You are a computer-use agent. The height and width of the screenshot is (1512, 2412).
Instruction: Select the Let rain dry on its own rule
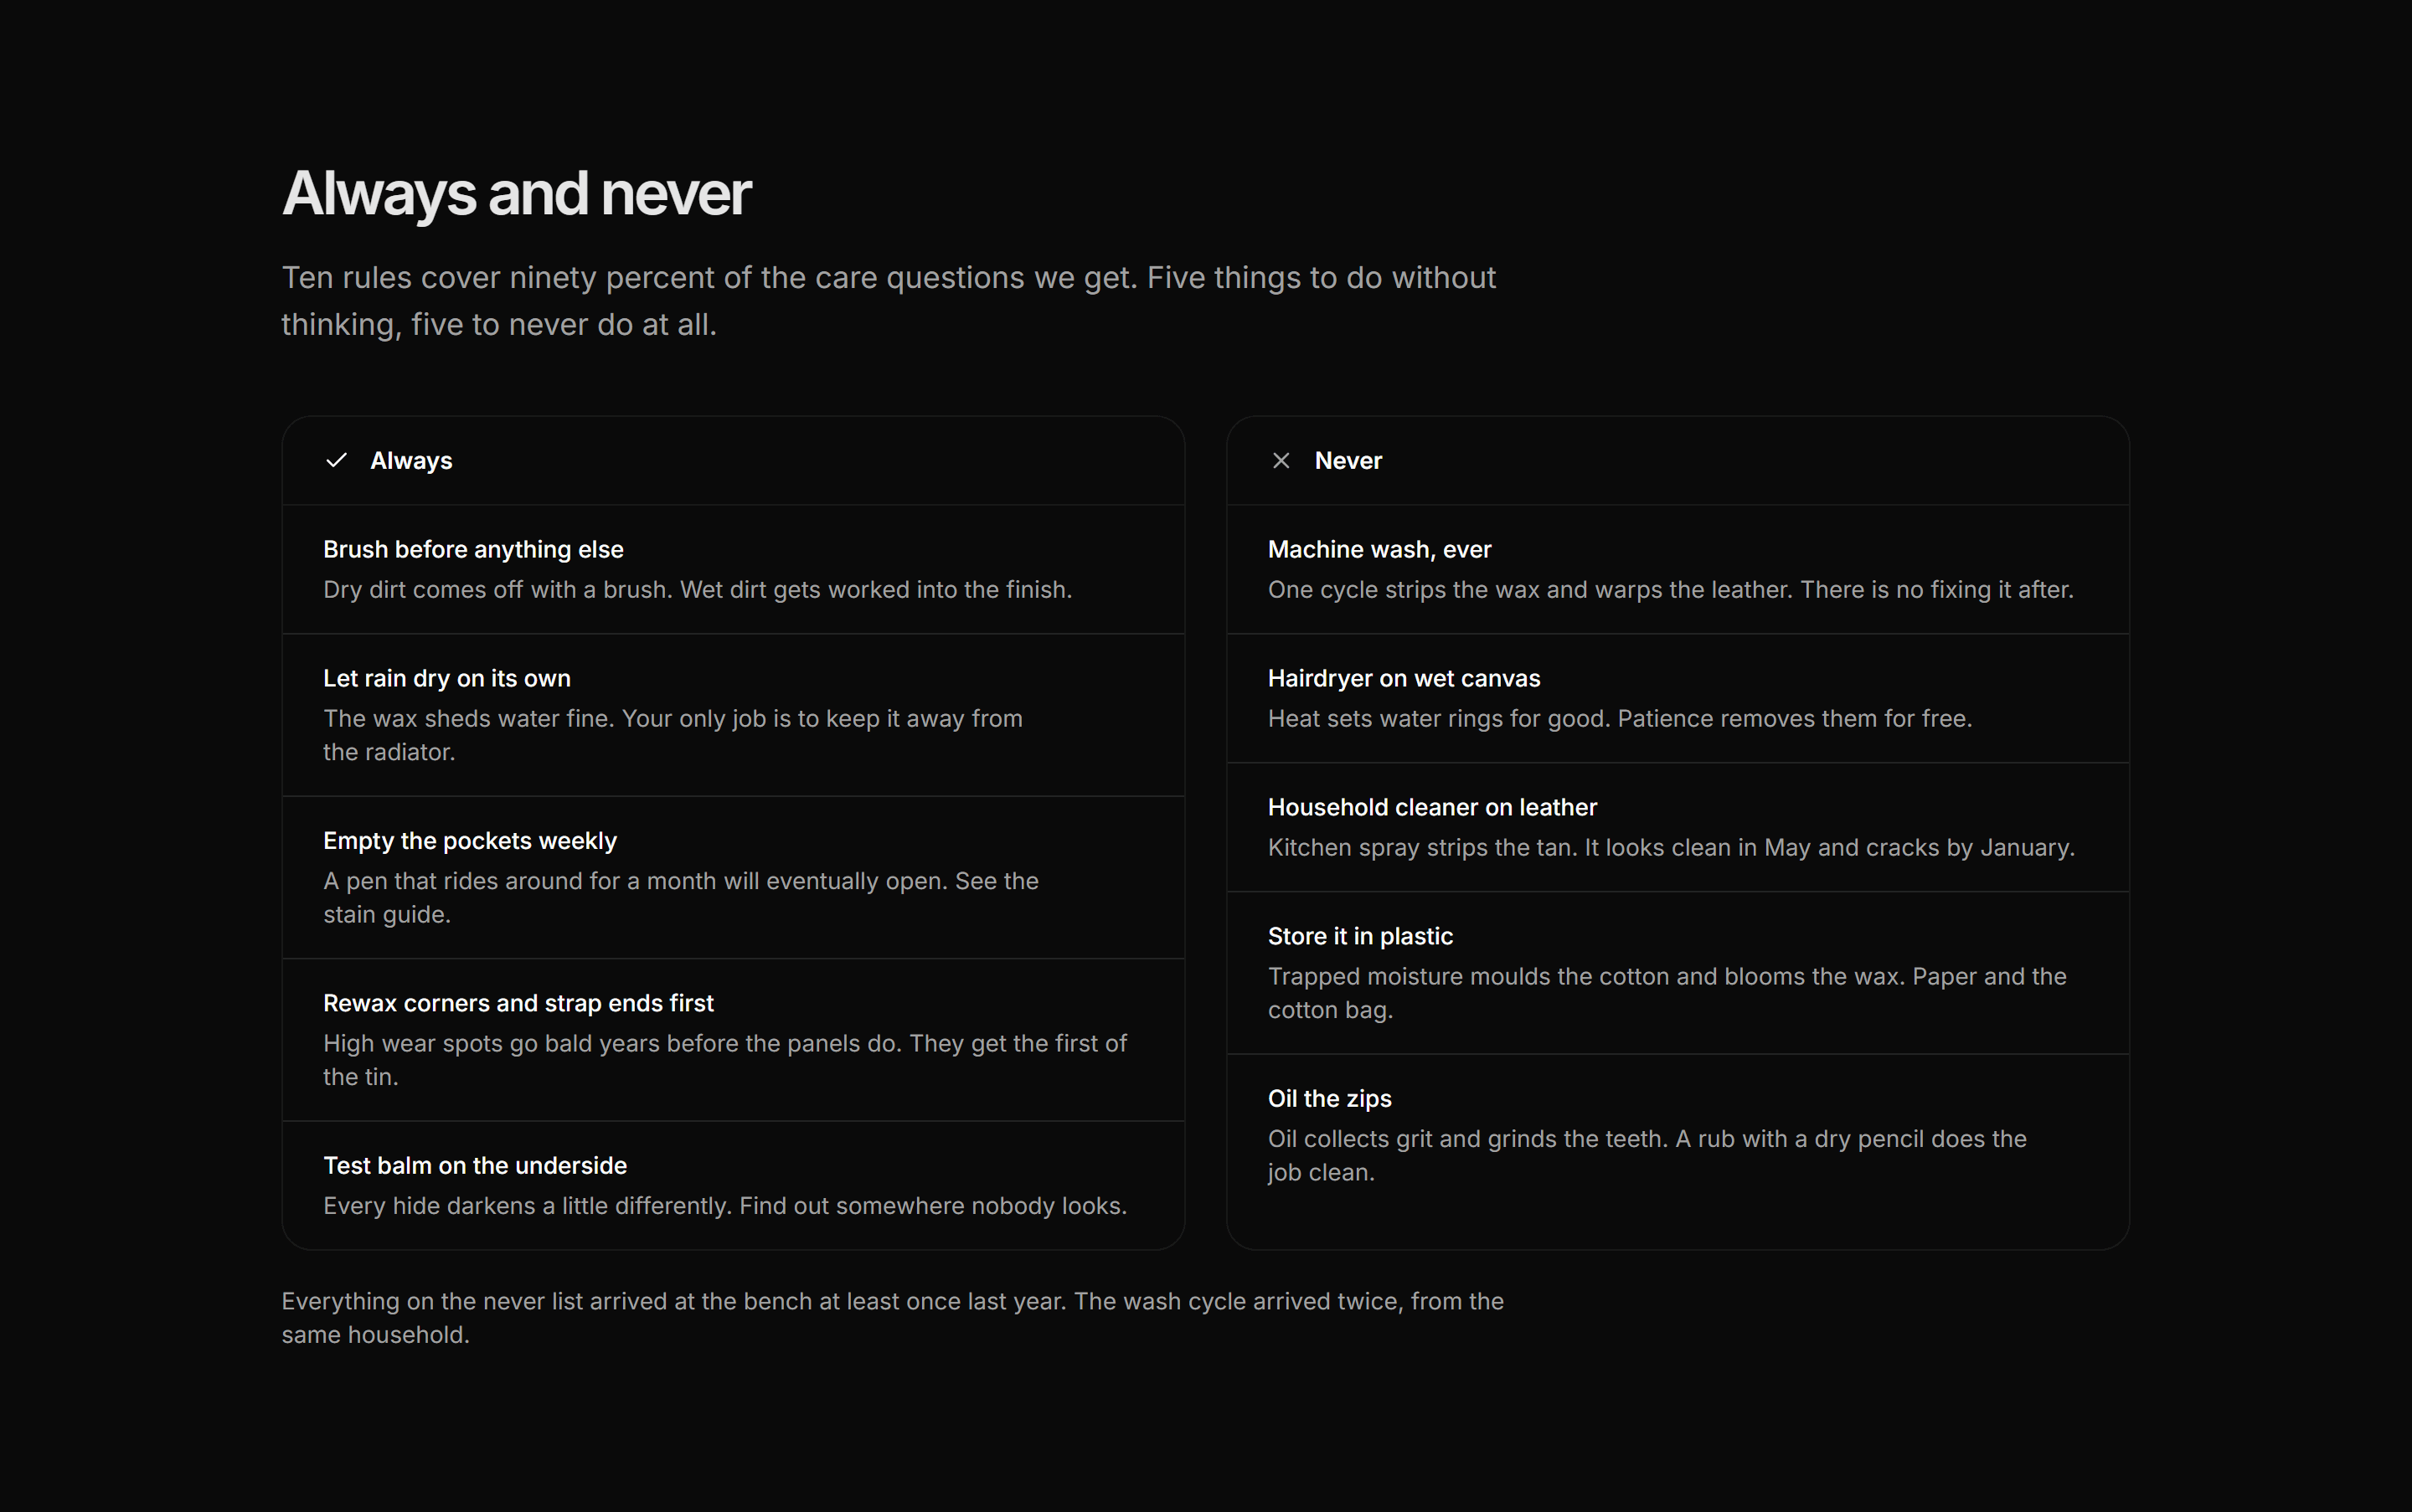[734, 715]
